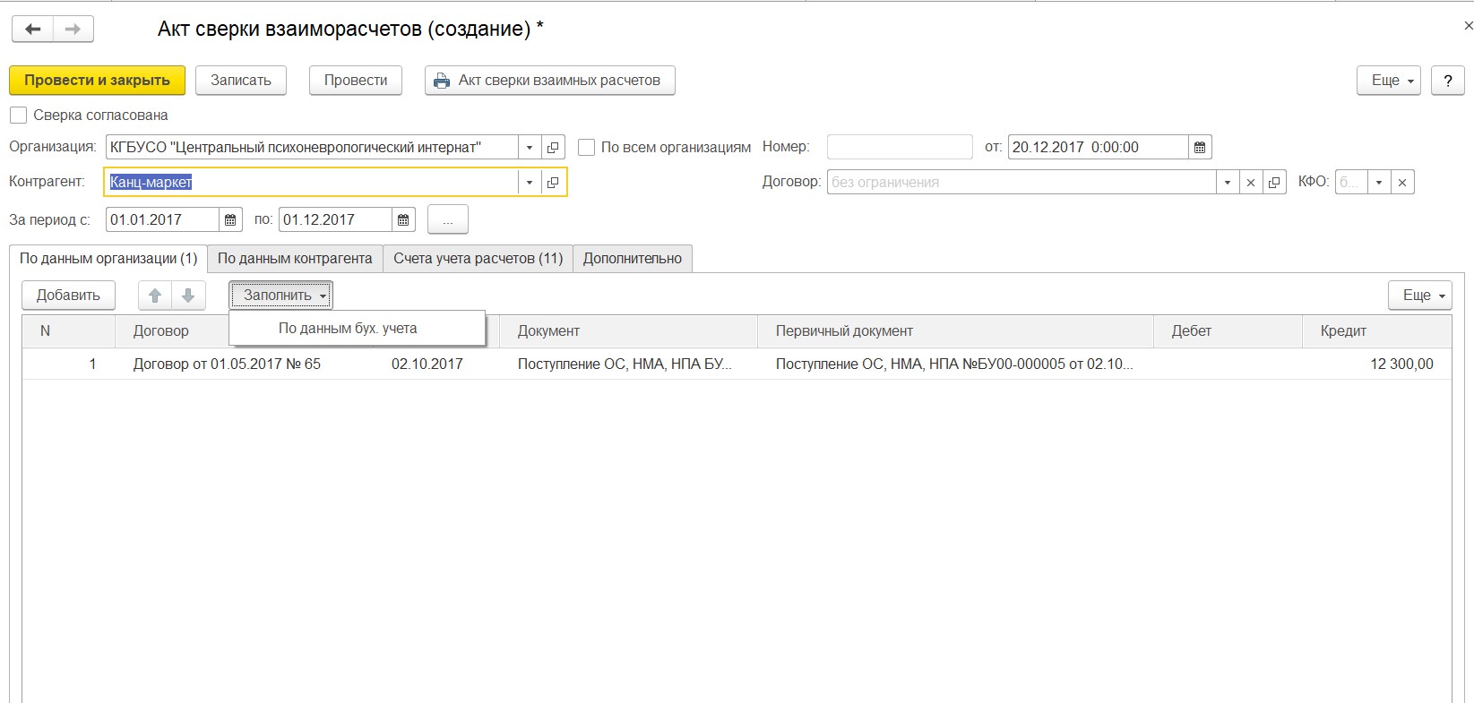
Task: Open the Дополнительно tab
Action: coord(633,259)
